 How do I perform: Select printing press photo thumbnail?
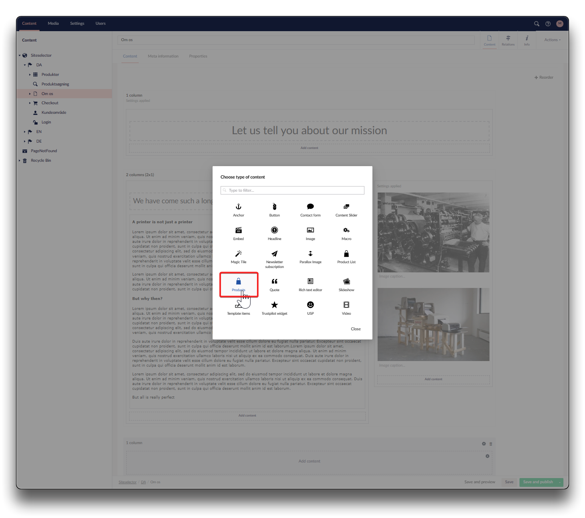click(x=434, y=232)
